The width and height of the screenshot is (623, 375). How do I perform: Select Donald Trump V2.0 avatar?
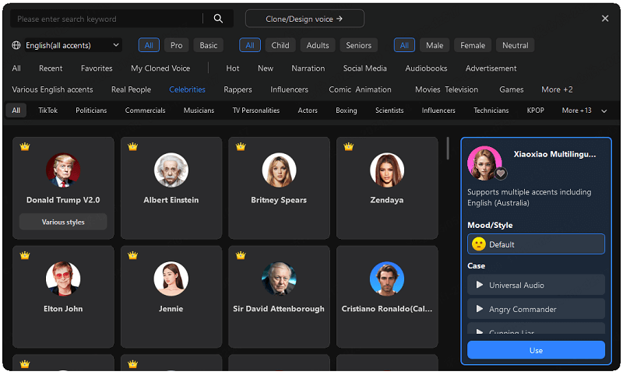pyautogui.click(x=63, y=170)
